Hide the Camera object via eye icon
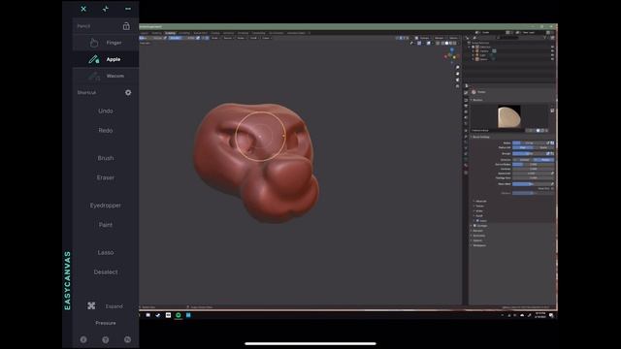Viewport: 621px width, 349px height. point(552,51)
